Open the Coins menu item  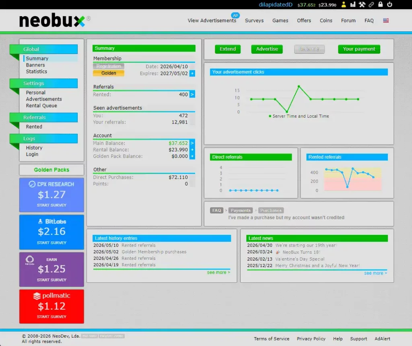[x=326, y=21]
